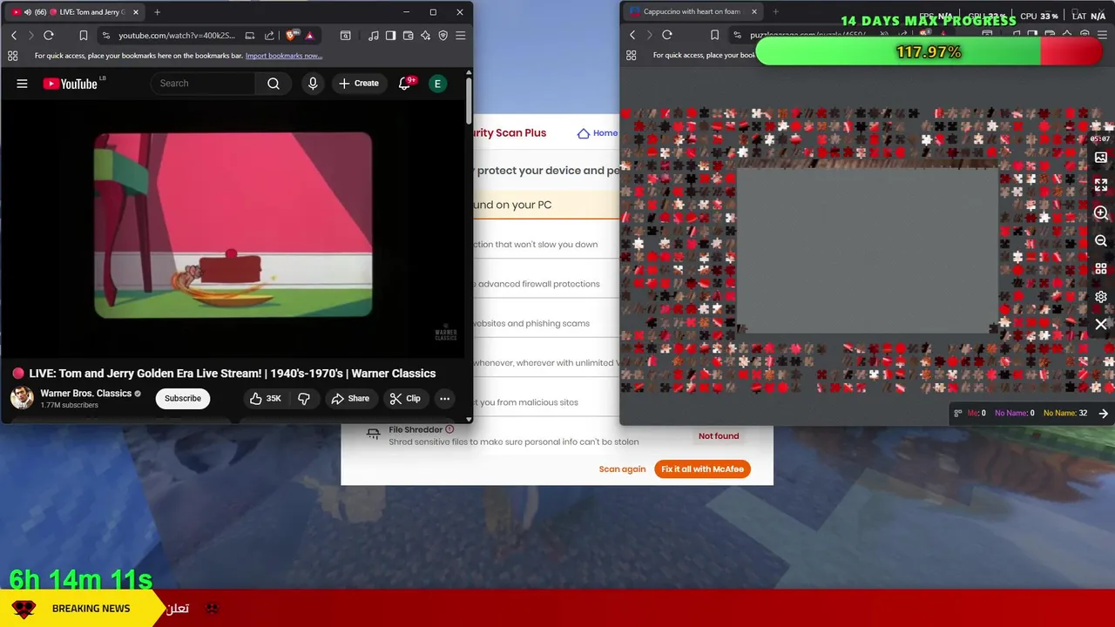Click Import bookmarks now link in YouTube window
Image resolution: width=1115 pixels, height=627 pixels.
284,56
